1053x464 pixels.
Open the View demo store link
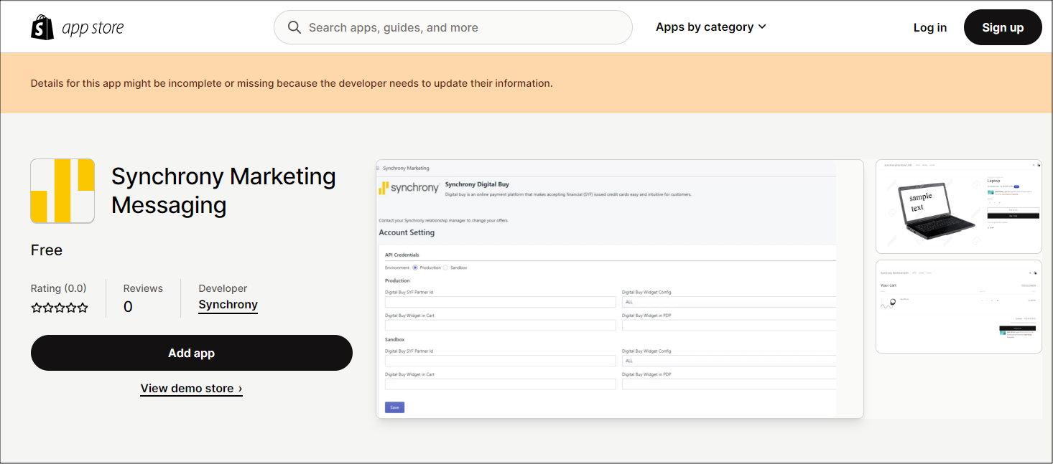[x=191, y=389]
